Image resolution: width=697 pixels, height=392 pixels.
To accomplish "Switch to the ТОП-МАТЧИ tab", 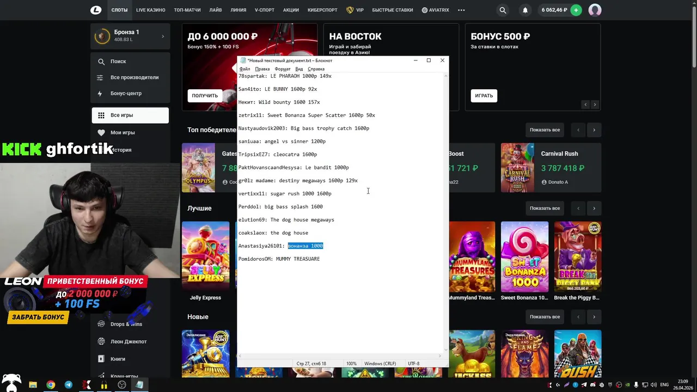I will pos(187,10).
